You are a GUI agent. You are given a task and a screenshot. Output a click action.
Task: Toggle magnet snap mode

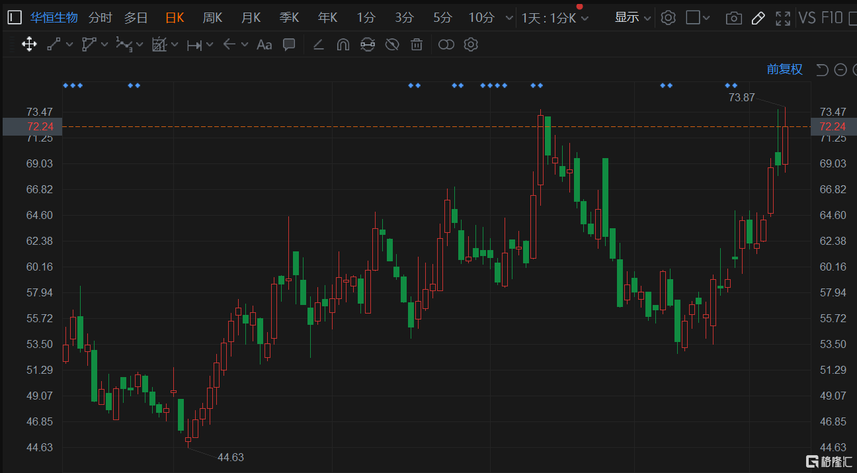[x=343, y=45]
